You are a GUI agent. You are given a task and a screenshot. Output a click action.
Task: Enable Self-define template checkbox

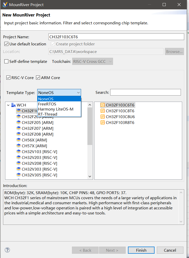pyautogui.click(x=6, y=61)
